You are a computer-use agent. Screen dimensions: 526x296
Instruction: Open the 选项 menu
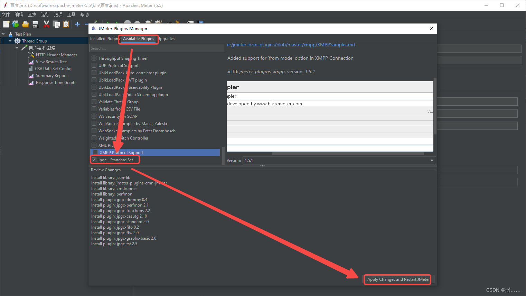58,15
